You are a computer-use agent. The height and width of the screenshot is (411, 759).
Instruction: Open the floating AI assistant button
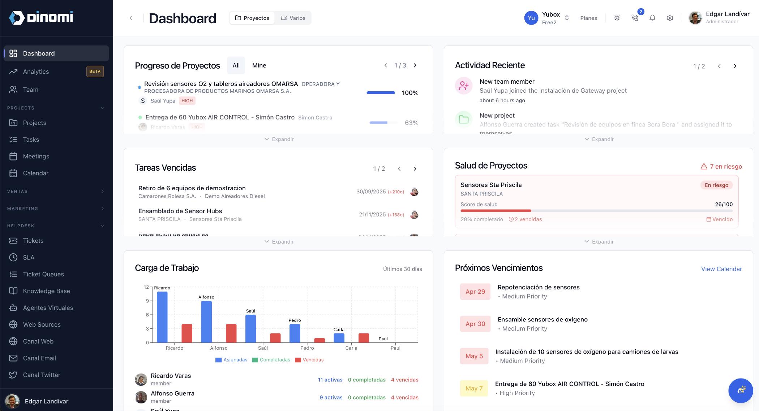(741, 390)
